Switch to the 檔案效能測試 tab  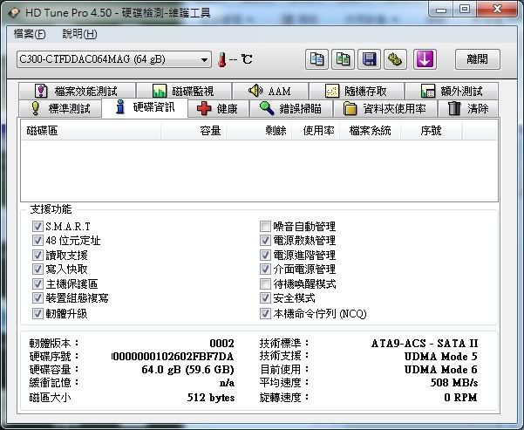coord(78,91)
